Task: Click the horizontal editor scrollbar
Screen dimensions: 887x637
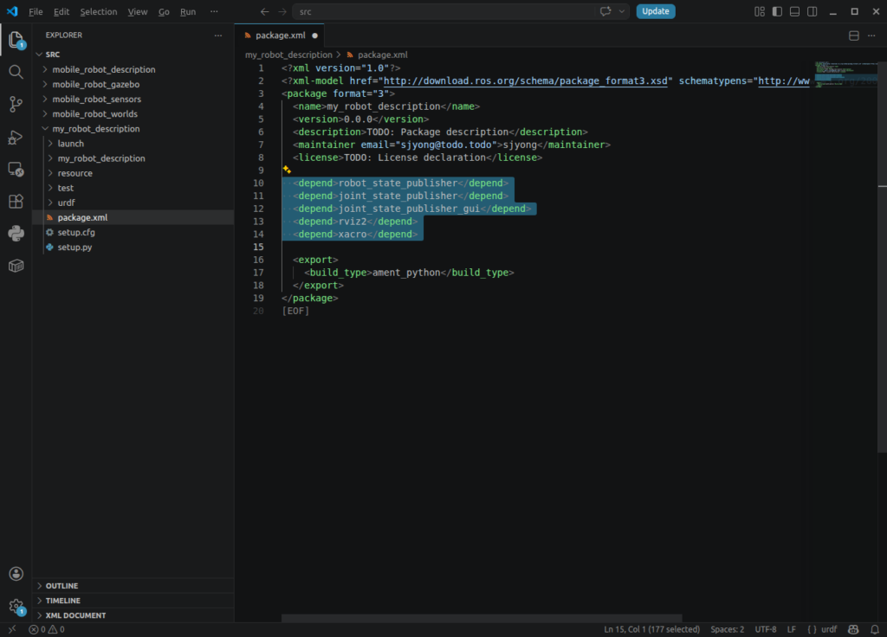Action: [x=482, y=618]
